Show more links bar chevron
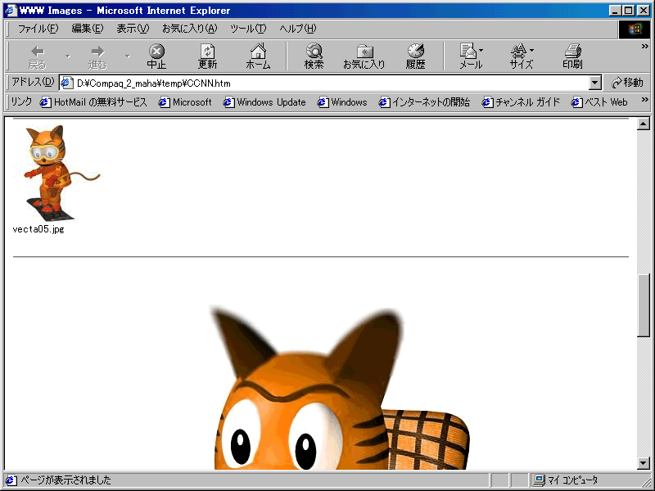This screenshot has height=491, width=655. (x=644, y=99)
